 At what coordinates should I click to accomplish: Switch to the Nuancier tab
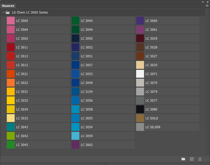pyautogui.click(x=8, y=6)
